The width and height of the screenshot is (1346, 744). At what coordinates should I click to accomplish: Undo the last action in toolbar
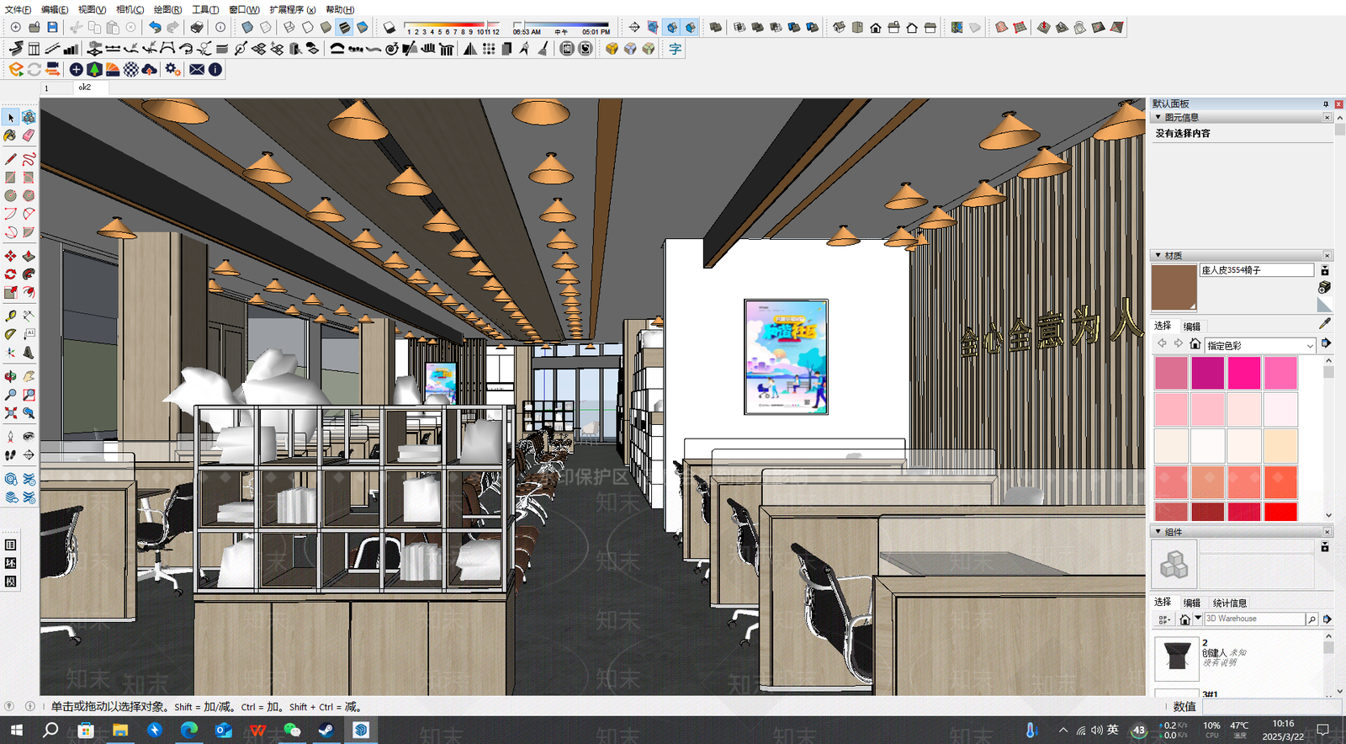tap(155, 27)
